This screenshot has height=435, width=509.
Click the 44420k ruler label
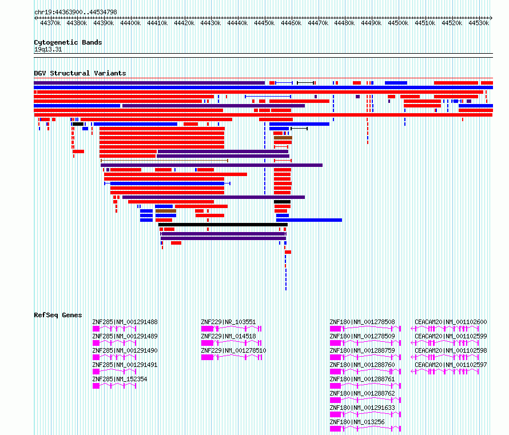(x=184, y=23)
